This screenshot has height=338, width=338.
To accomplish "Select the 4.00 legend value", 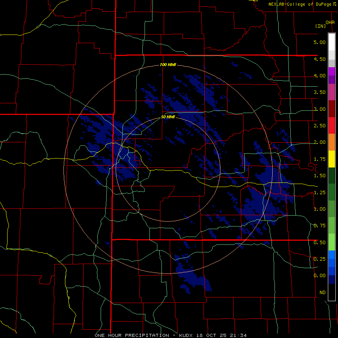I will [x=320, y=75].
